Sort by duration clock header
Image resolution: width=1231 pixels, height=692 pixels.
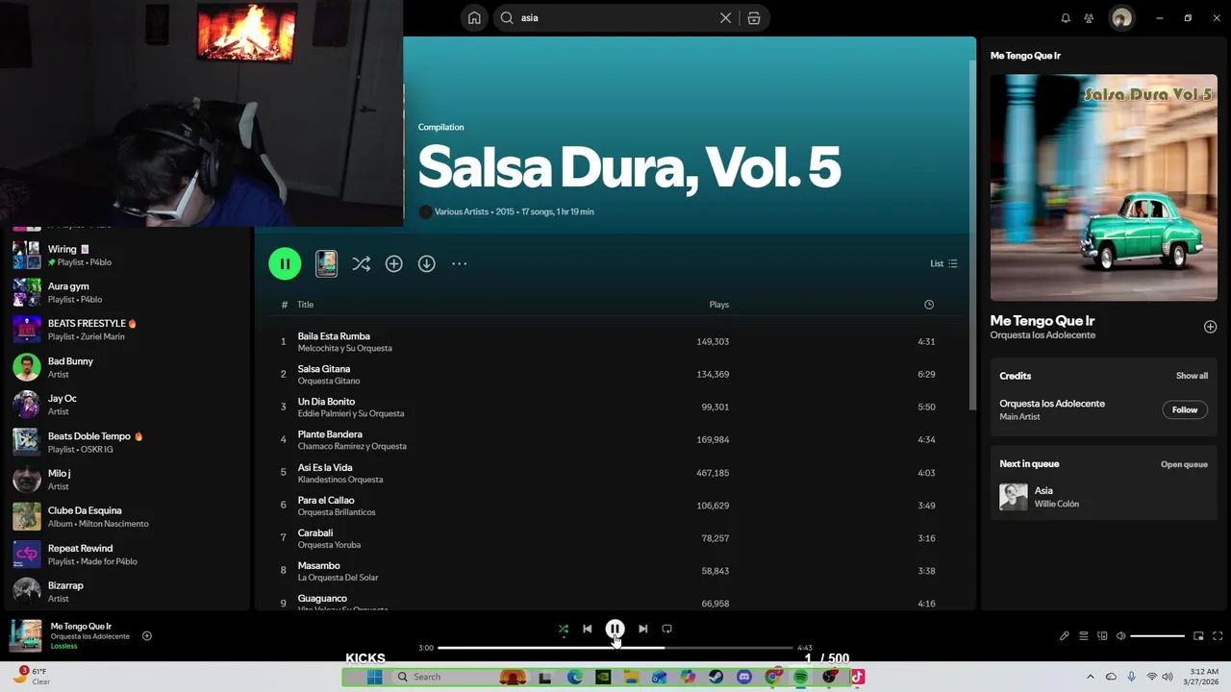[929, 305]
